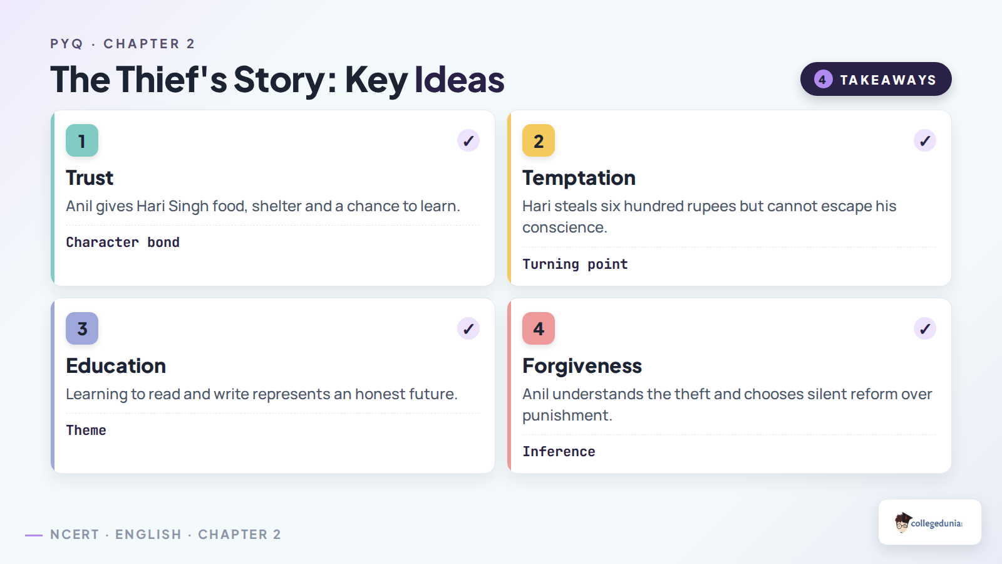Click the purple number 3 badge
The image size is (1002, 564).
(x=82, y=328)
